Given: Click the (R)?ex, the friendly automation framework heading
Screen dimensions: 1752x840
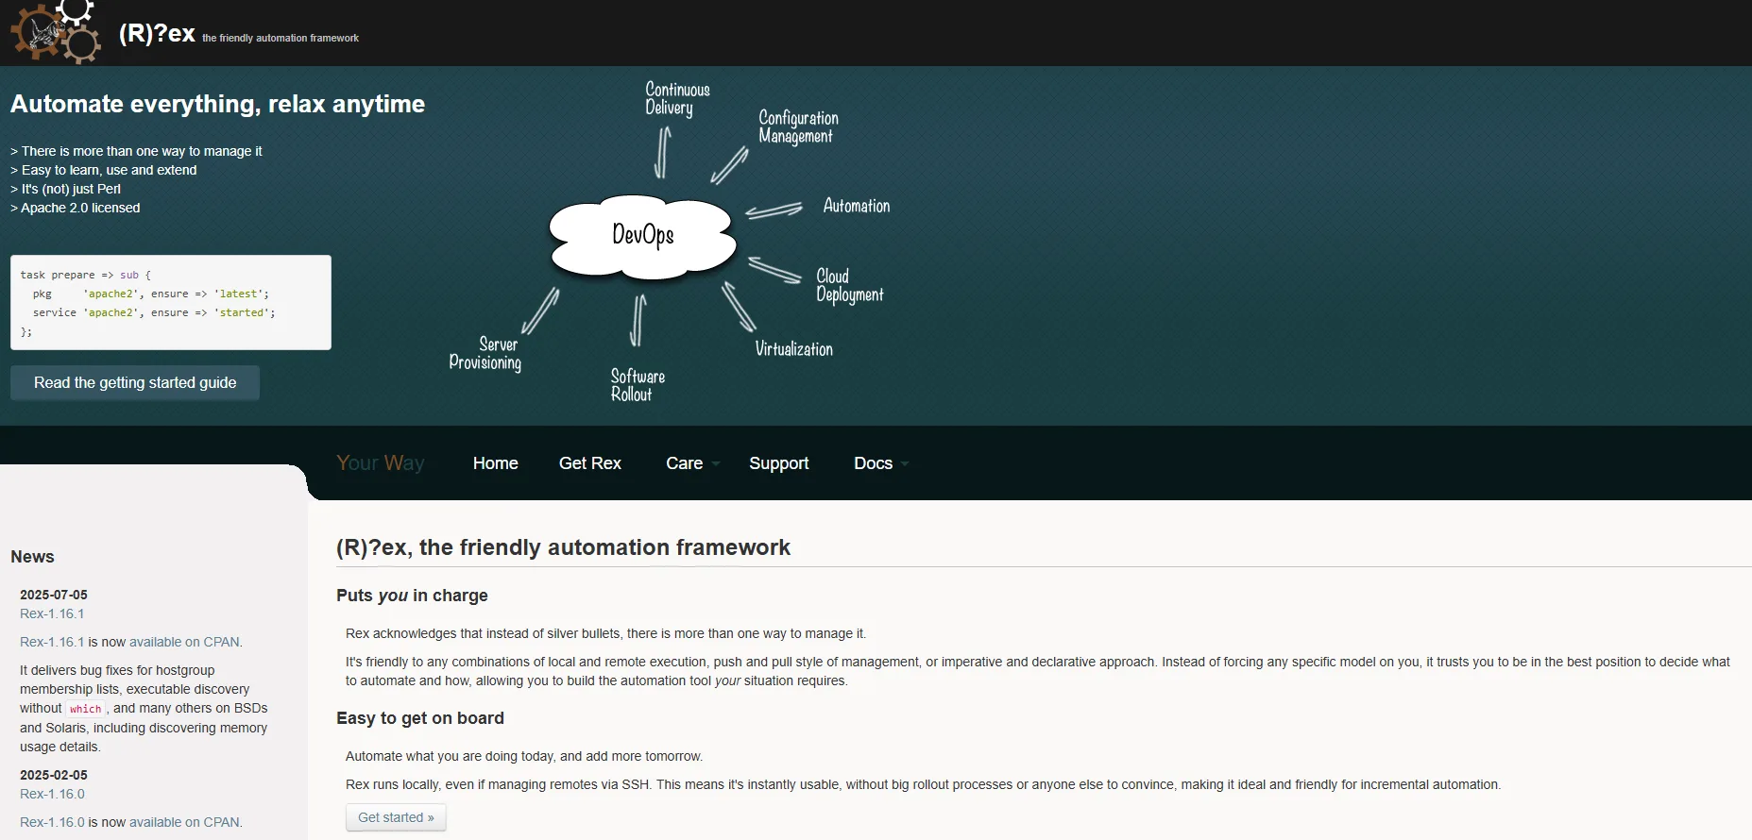Looking at the screenshot, I should point(563,547).
